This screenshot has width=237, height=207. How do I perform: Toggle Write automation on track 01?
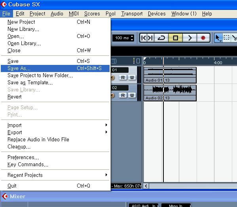click(132, 78)
